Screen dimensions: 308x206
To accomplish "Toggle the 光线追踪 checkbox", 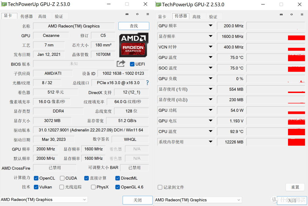I will pyautogui.click(x=62, y=187).
